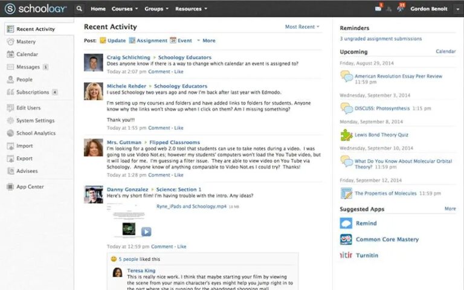Click the Turnitin app icon
This screenshot has width=464, height=290.
point(346,255)
